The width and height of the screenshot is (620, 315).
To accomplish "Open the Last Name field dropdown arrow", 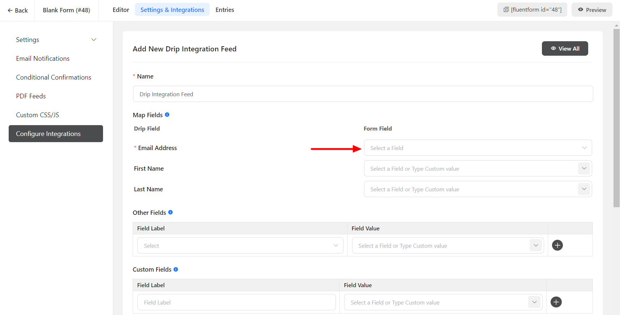I will pos(584,189).
